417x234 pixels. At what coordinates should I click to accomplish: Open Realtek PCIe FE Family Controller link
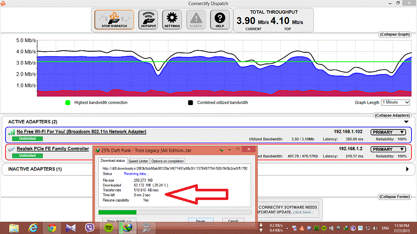[53, 149]
